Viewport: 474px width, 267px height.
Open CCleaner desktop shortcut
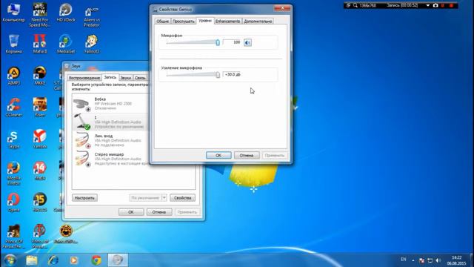tap(13, 108)
